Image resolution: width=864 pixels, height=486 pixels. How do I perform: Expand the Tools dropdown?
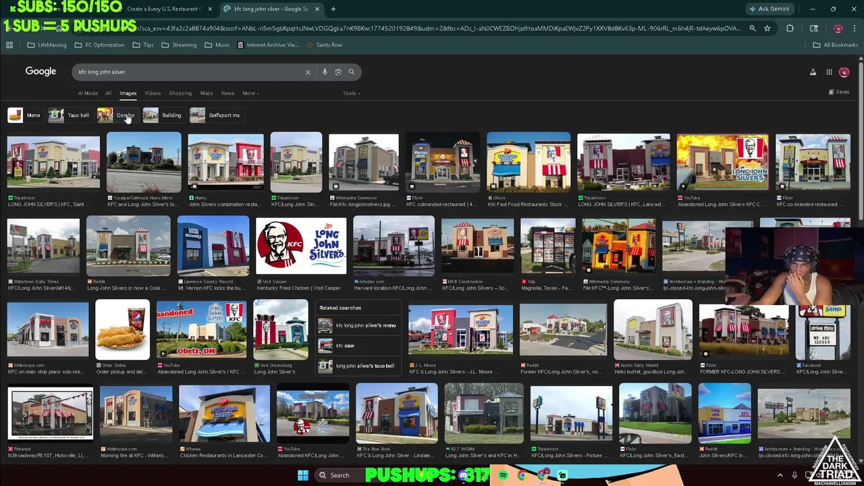coord(351,93)
